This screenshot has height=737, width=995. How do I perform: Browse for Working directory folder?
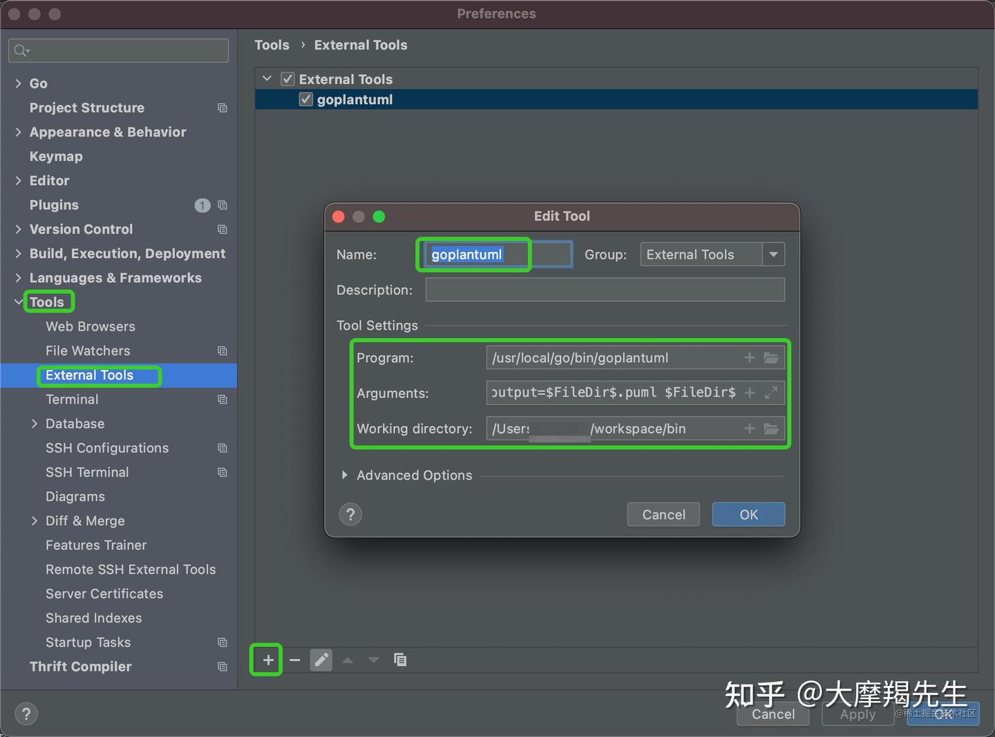771,429
